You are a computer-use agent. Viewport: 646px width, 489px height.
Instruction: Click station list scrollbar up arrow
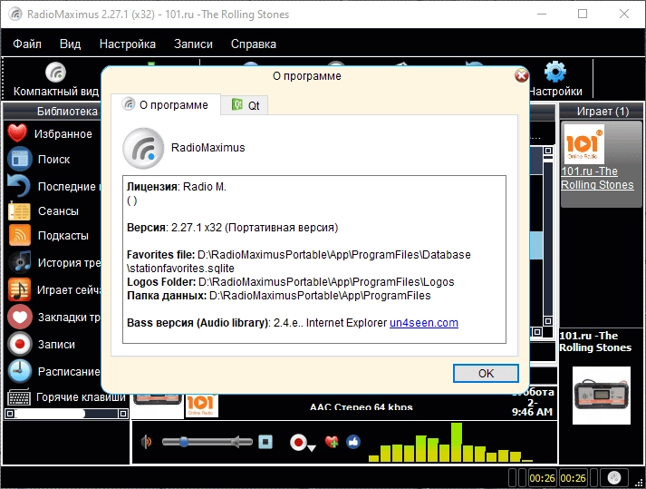coord(548,151)
